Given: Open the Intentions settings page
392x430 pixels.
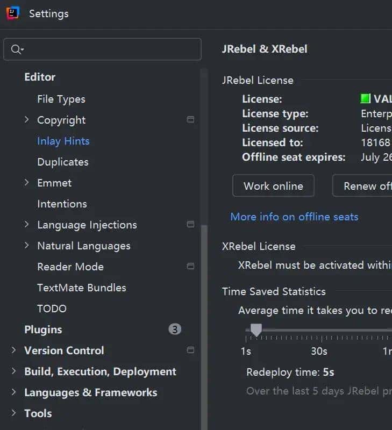Looking at the screenshot, I should click(x=62, y=204).
